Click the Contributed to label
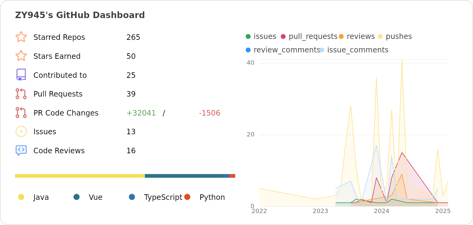 [x=60, y=75]
